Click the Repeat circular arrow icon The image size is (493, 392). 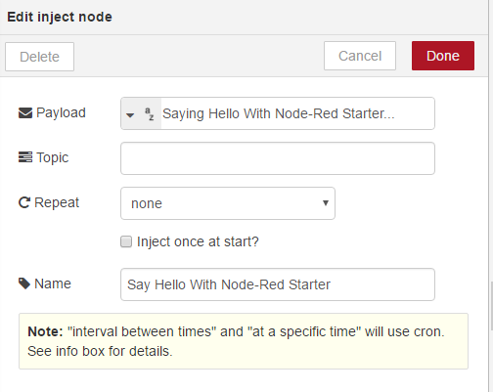click(x=24, y=202)
